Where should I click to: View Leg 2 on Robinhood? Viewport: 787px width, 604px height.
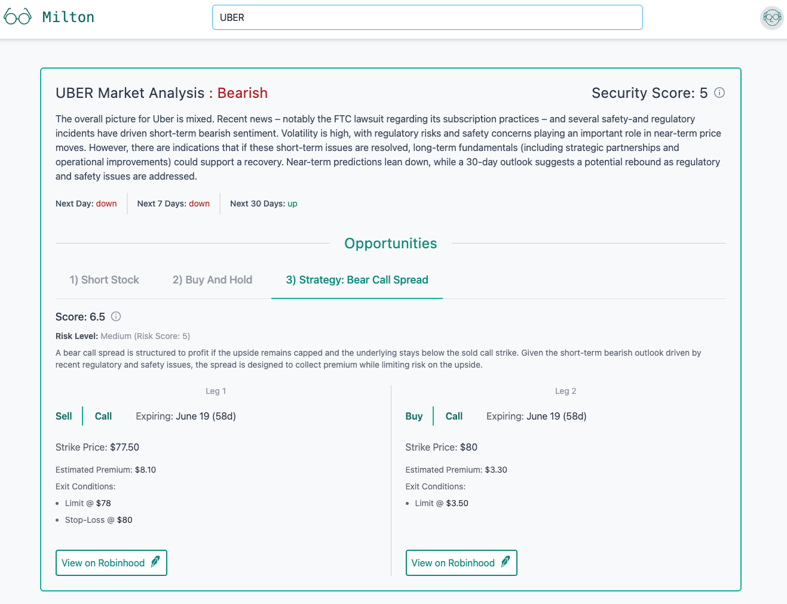coord(461,563)
